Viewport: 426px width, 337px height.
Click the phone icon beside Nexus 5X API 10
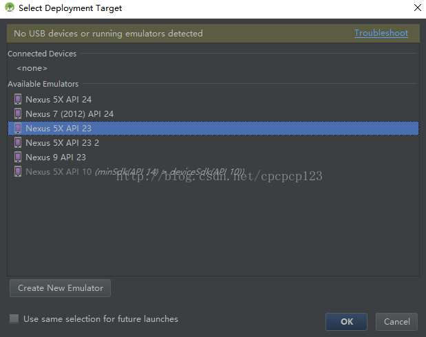tap(18, 172)
